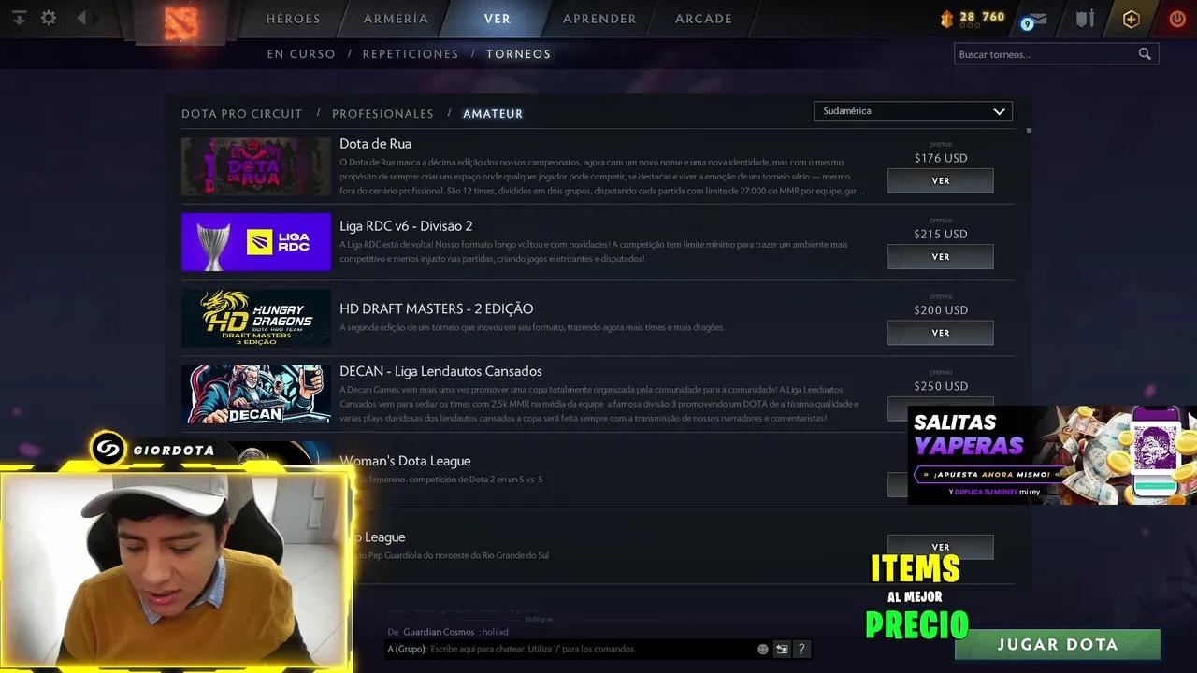Open the Dota de Rua banner thumbnail
This screenshot has width=1197, height=673.
(256, 166)
